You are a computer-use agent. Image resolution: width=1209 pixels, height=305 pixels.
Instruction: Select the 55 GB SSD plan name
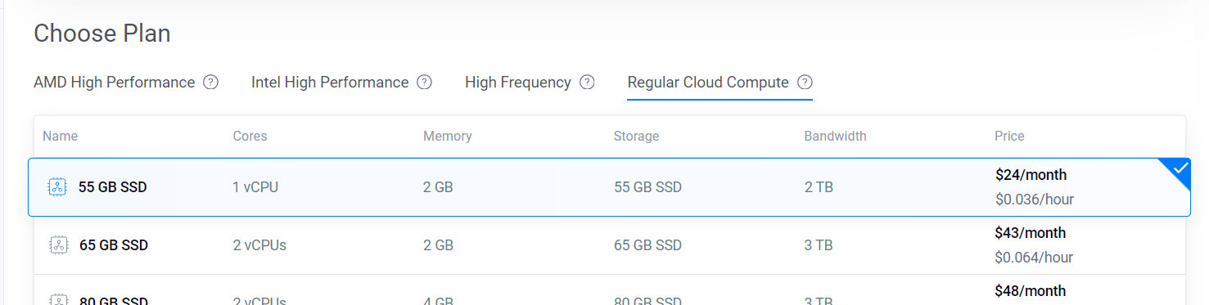[113, 187]
